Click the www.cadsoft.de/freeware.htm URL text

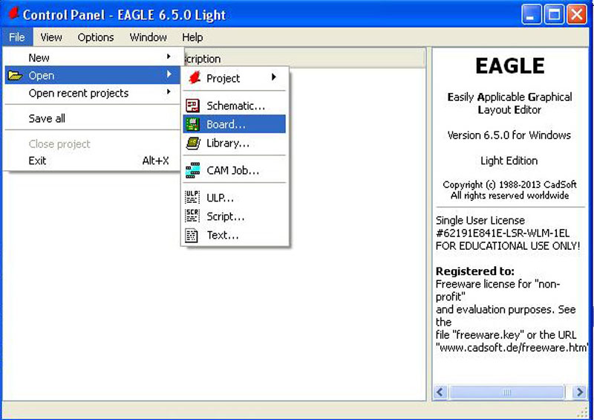(x=512, y=348)
